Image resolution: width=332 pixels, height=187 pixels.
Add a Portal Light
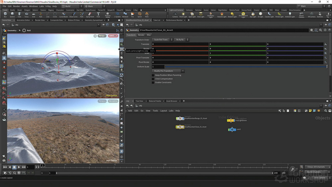pos(279,15)
